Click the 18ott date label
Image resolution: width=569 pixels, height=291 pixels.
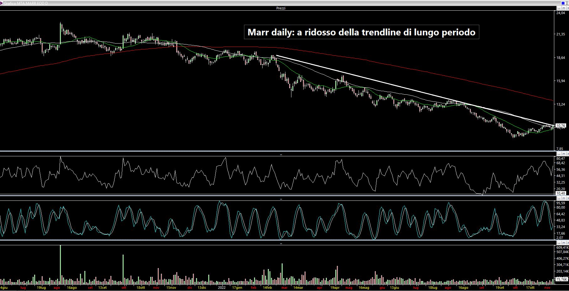(x=141, y=288)
